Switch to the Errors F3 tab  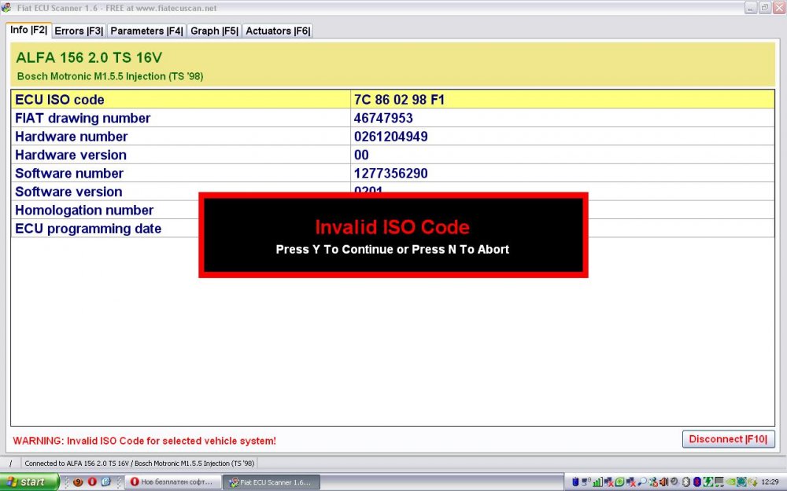(x=79, y=31)
